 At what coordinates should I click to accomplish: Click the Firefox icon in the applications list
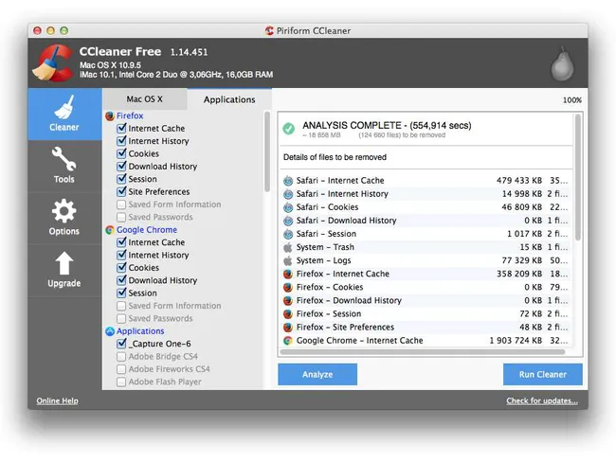tap(110, 115)
